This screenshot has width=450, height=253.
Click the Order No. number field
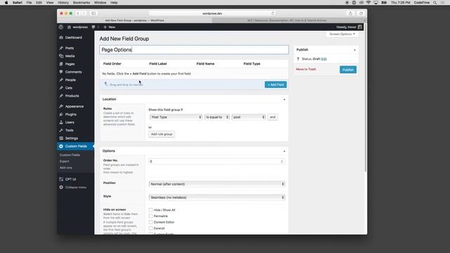coord(217,162)
